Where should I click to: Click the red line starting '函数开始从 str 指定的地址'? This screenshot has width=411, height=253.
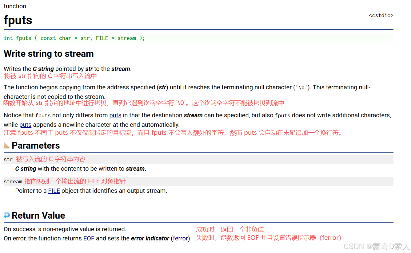[144, 103]
